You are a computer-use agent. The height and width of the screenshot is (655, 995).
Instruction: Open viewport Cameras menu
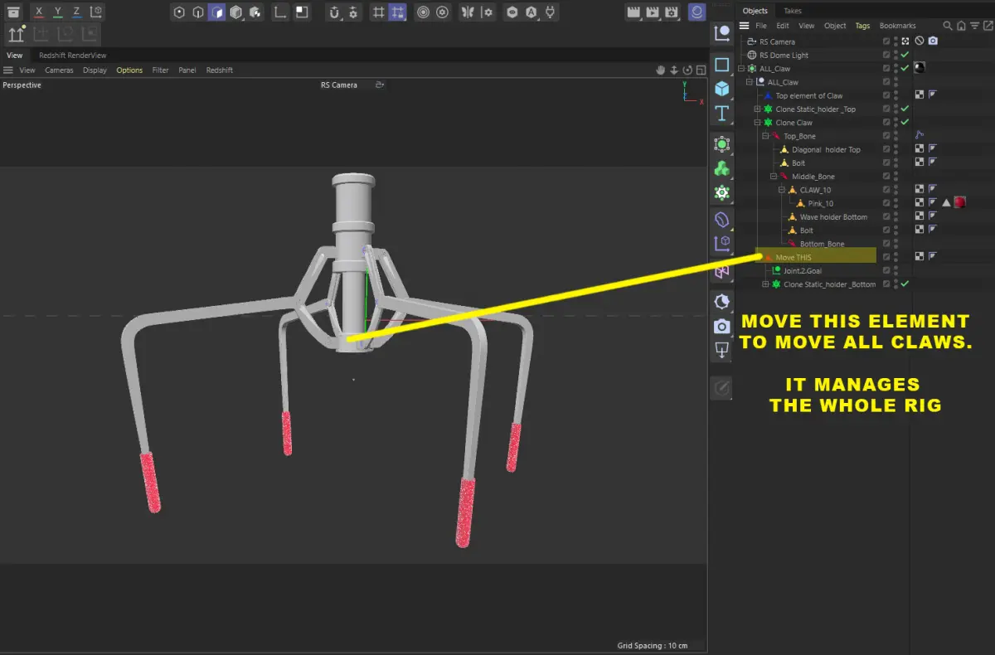(59, 70)
